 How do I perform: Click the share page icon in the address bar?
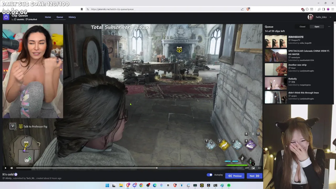pyautogui.click(x=242, y=9)
